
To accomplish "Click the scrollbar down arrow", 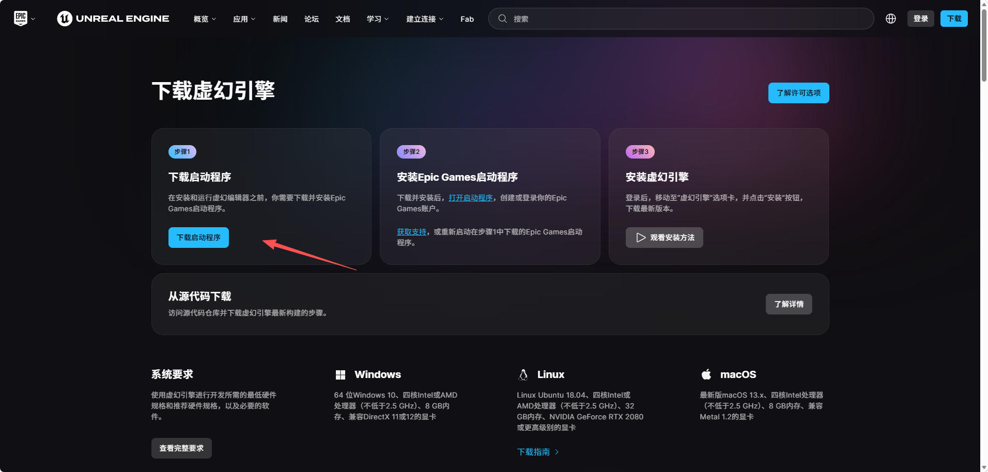I will pos(984,468).
